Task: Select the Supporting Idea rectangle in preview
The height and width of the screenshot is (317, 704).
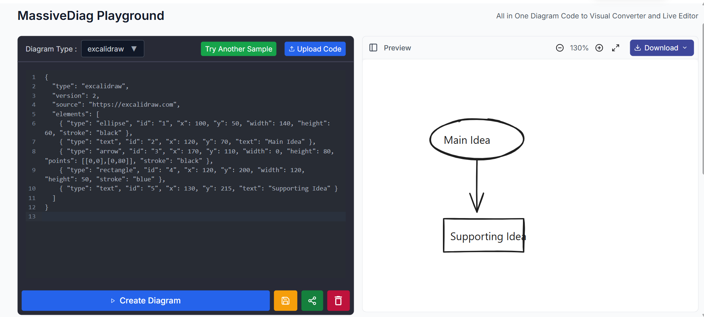Action: [x=483, y=236]
